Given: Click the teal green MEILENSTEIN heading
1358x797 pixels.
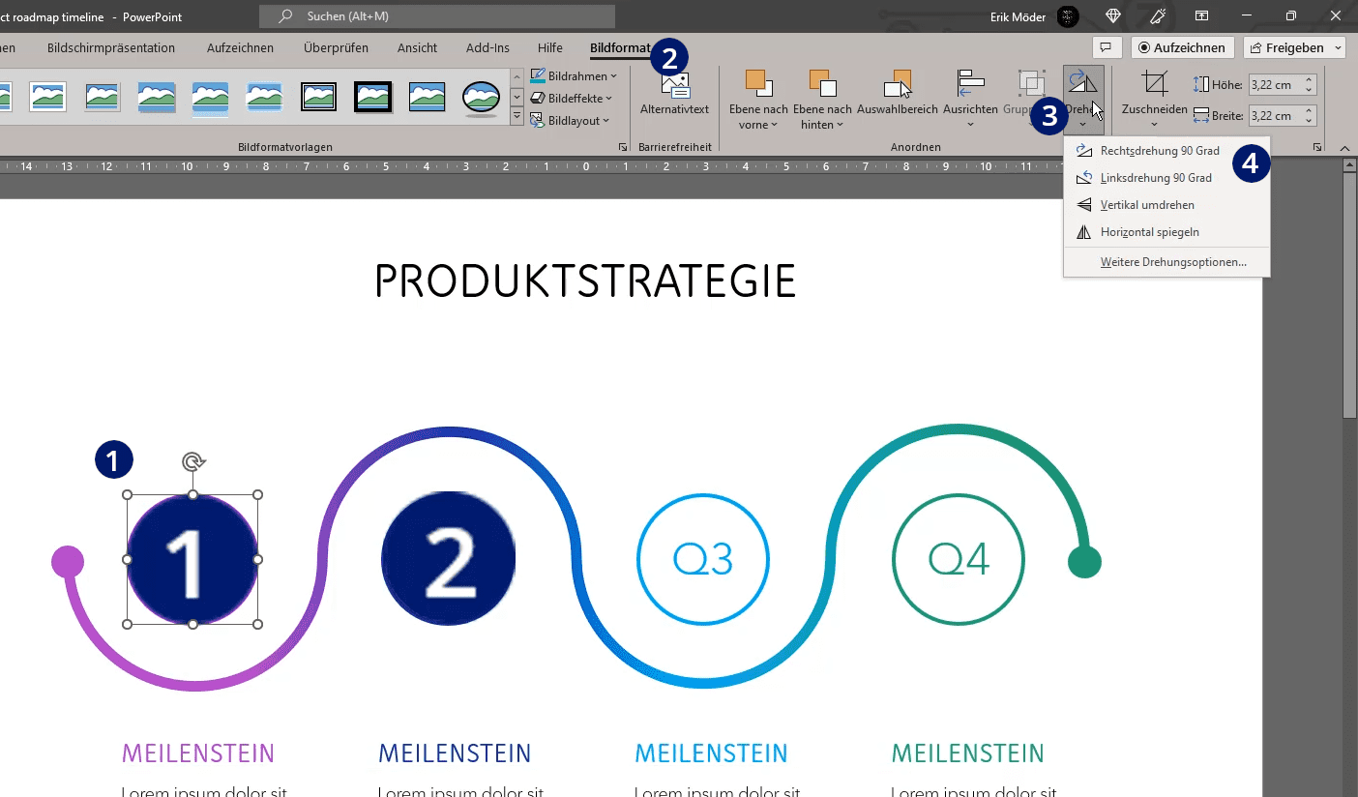Looking at the screenshot, I should click(x=967, y=753).
